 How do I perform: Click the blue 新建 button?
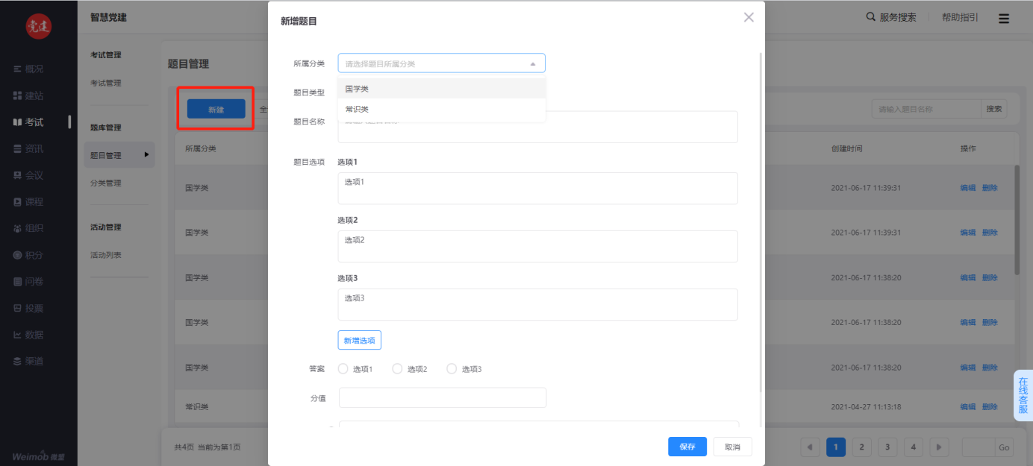click(x=216, y=109)
